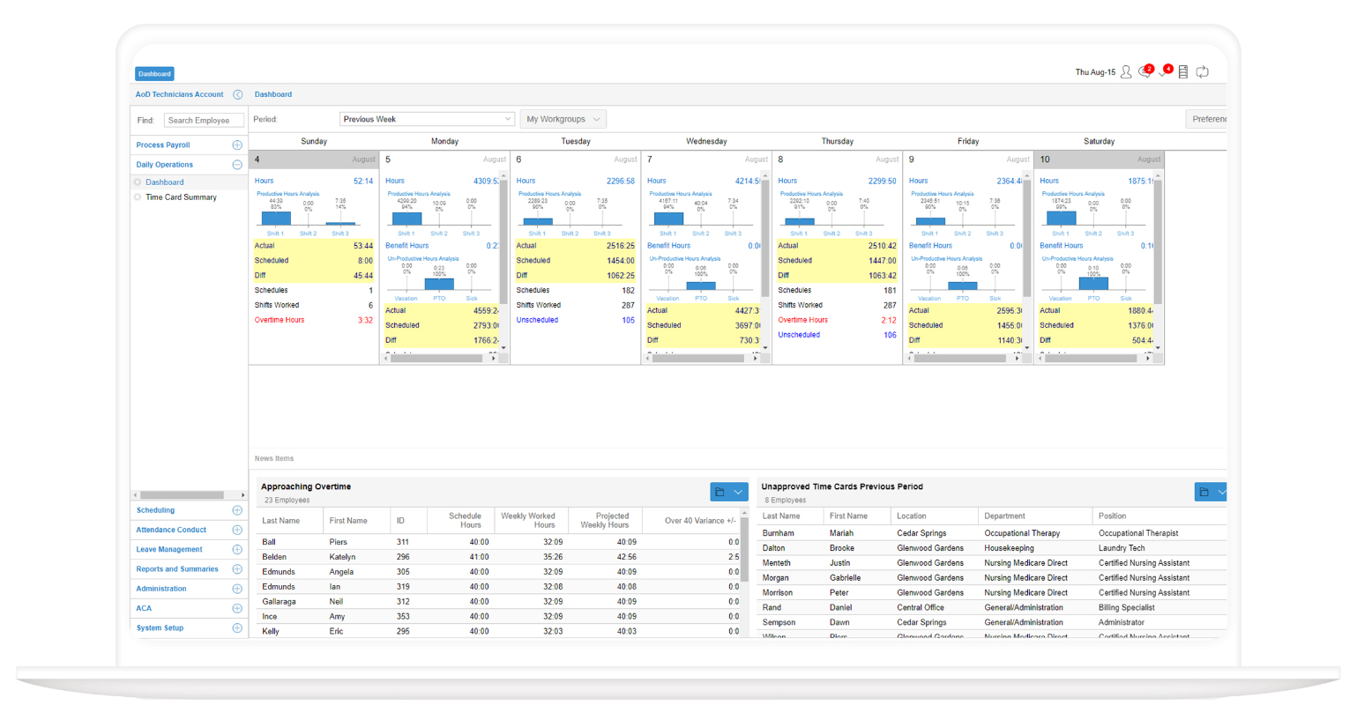Open Approaching Overtime panel dropdown arrow
The width and height of the screenshot is (1357, 720).
pos(739,492)
